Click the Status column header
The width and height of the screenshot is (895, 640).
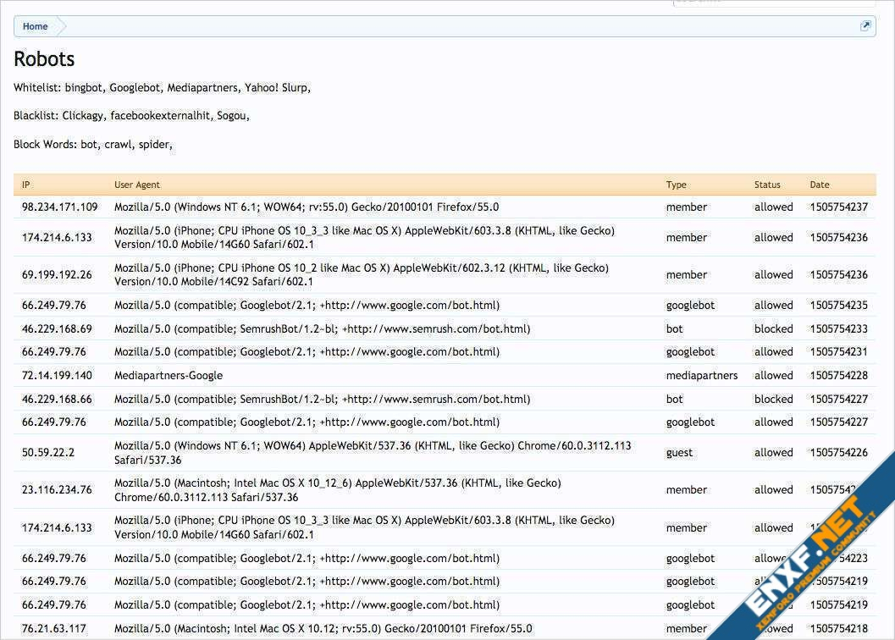point(767,185)
